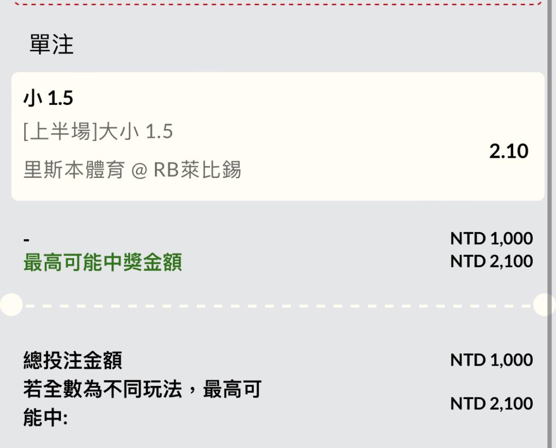Click the dashed white ticket divider line

278,306
